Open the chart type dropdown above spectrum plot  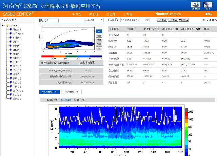pos(93,20)
